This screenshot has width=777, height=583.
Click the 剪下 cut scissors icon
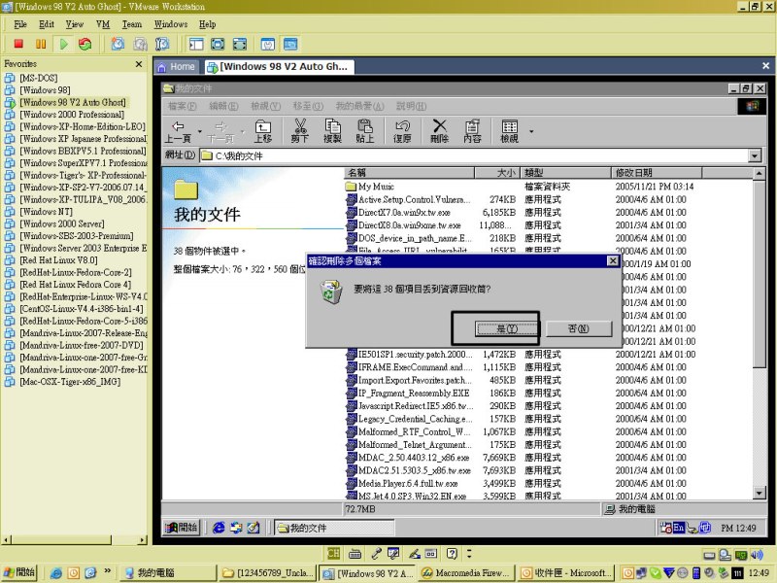[300, 131]
